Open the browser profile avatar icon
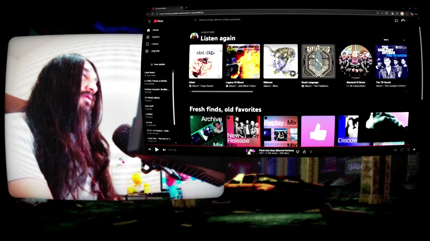The image size is (430, 241). coord(402,14)
